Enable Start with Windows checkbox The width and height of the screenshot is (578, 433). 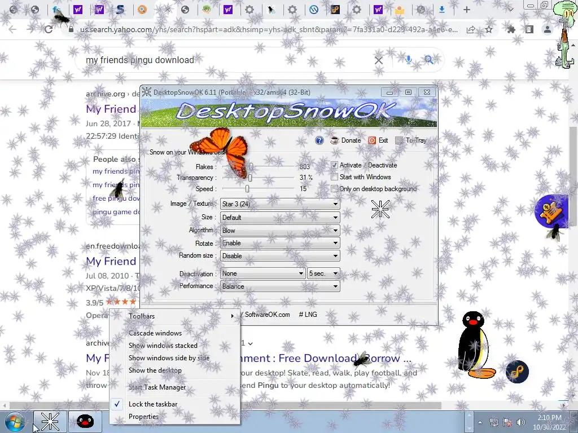(x=334, y=176)
